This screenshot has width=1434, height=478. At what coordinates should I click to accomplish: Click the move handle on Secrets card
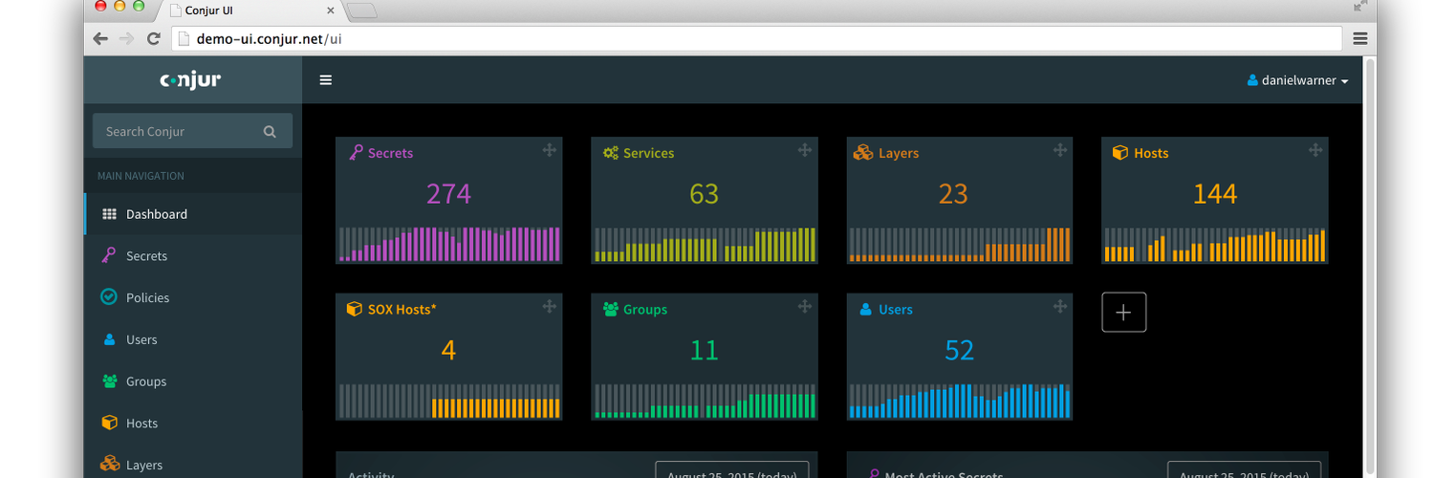click(x=550, y=150)
